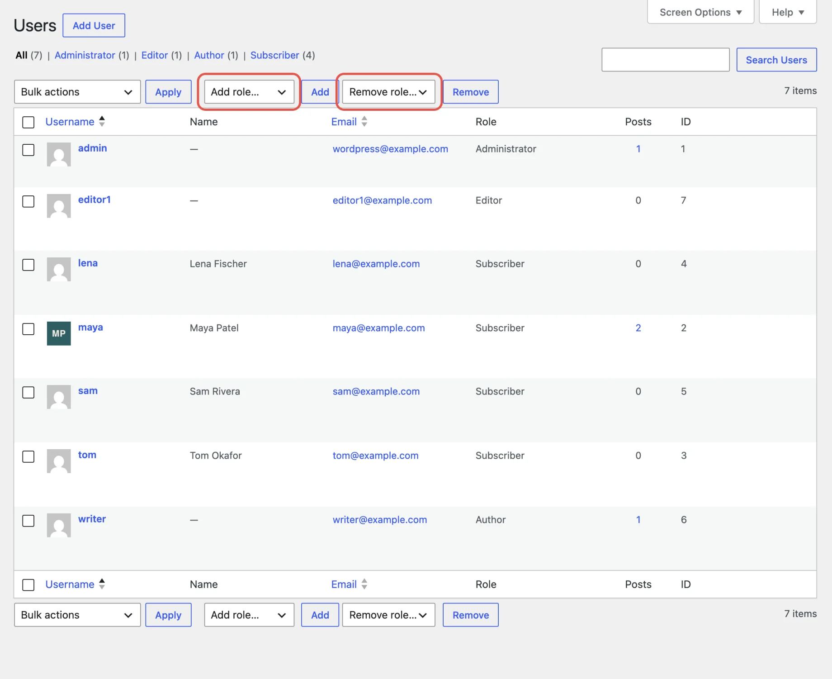Select the tom row checkbox
The height and width of the screenshot is (679, 832).
[x=28, y=456]
